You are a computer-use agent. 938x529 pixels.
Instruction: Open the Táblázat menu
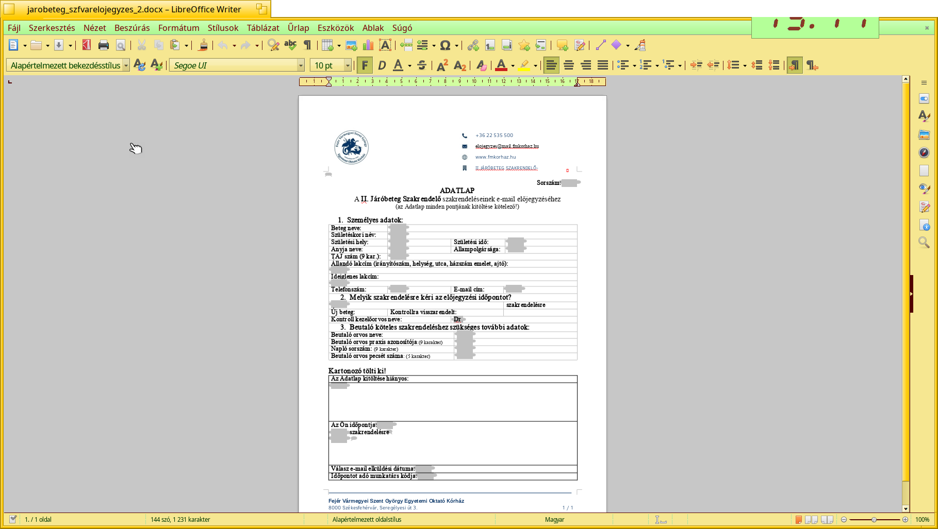(x=263, y=28)
